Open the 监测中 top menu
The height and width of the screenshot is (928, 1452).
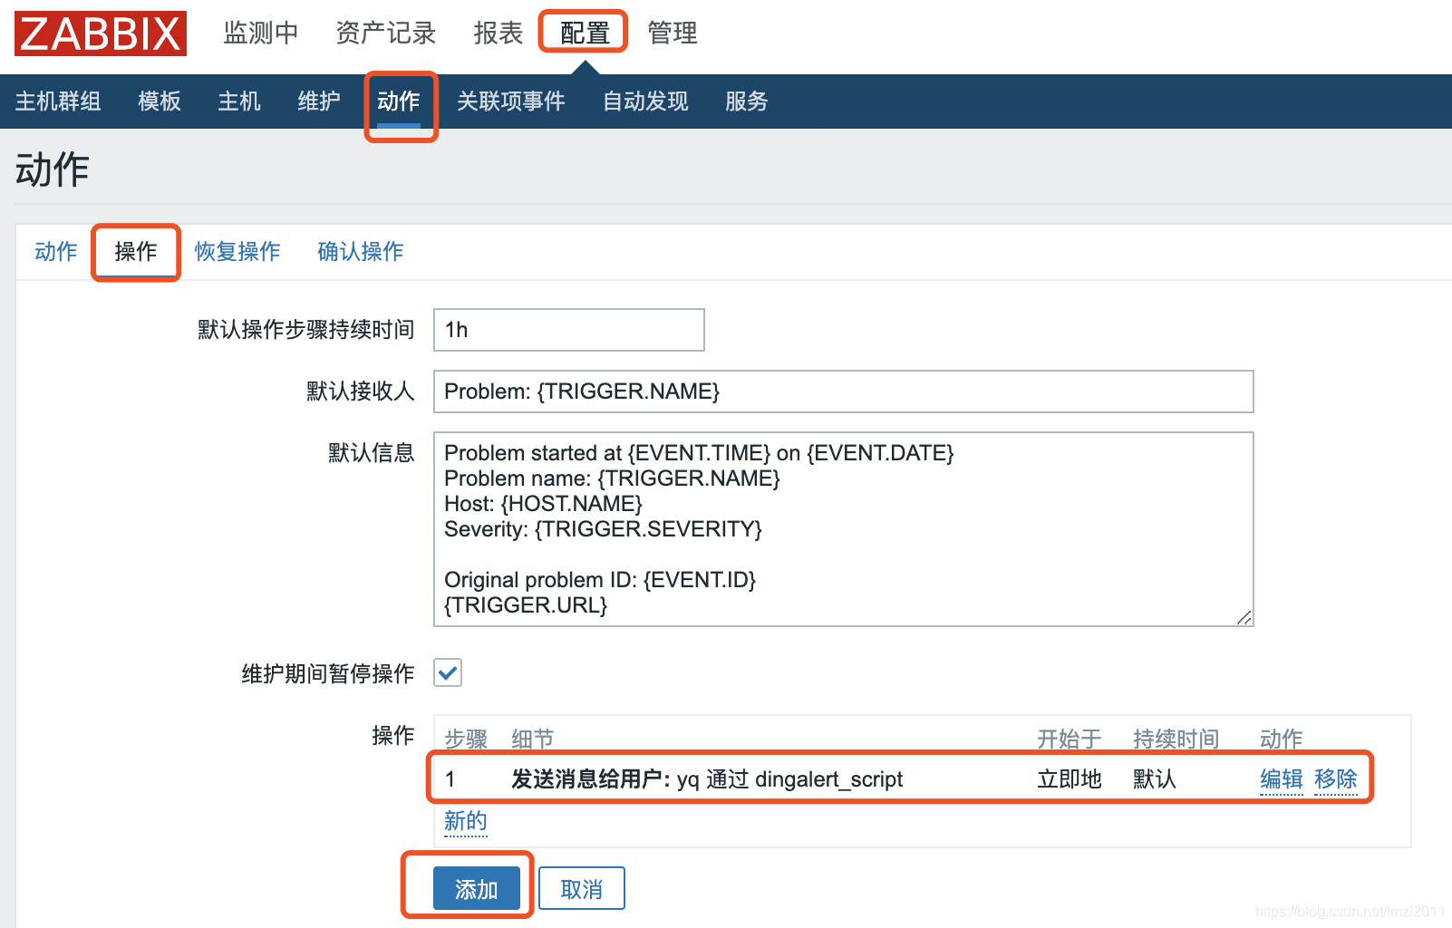click(x=261, y=34)
